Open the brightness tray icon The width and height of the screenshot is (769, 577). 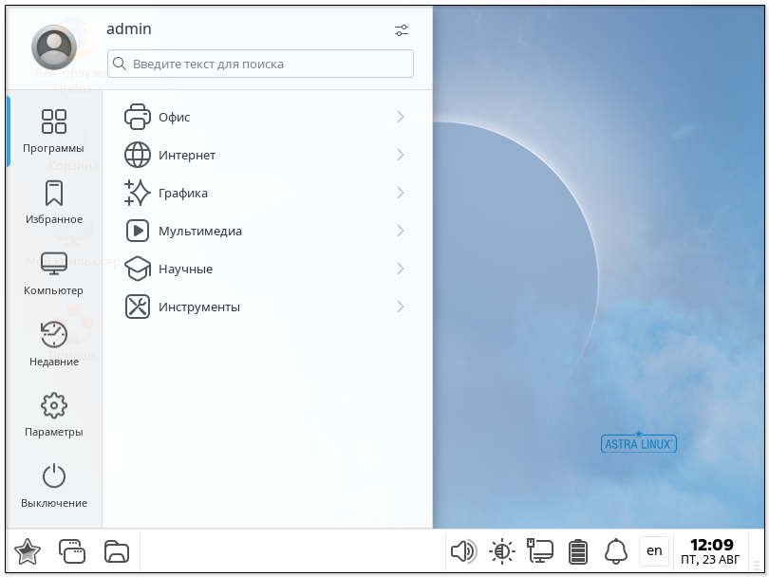pyautogui.click(x=501, y=551)
